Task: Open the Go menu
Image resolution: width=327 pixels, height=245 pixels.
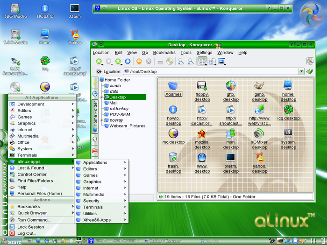Action: click(x=145, y=52)
